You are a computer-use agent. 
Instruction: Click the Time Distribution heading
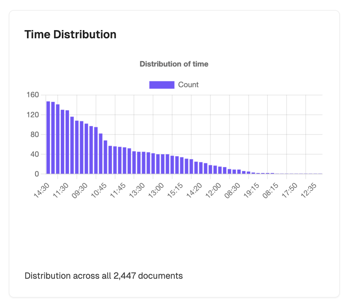[x=70, y=35]
